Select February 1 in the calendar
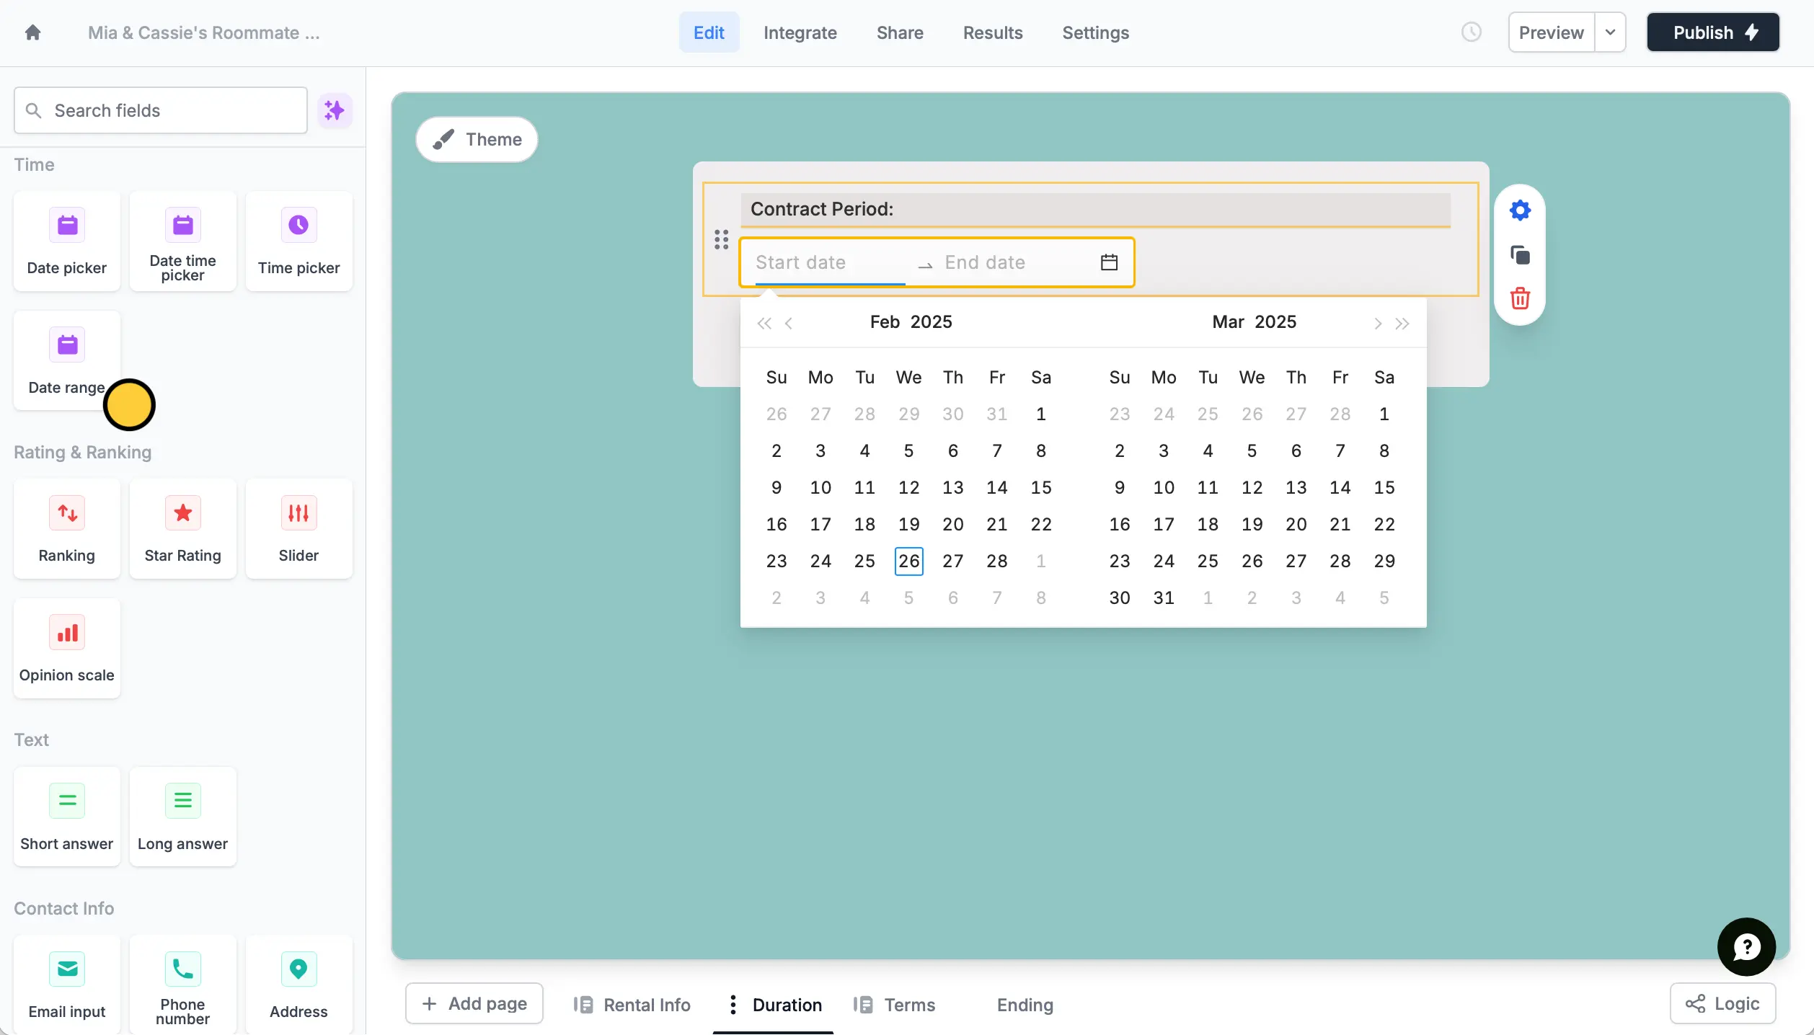The height and width of the screenshot is (1035, 1814). click(x=1040, y=414)
